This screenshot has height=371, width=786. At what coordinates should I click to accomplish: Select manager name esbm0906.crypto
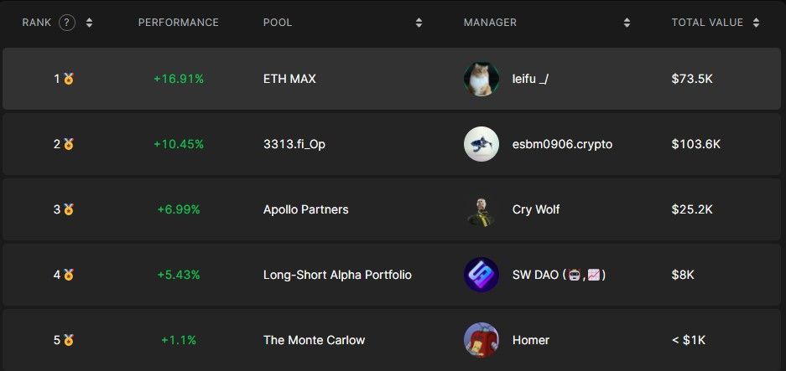(562, 144)
